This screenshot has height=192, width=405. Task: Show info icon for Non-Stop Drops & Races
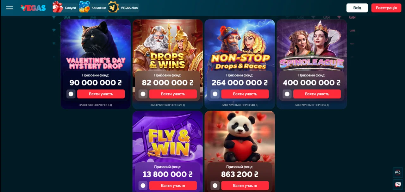(x=215, y=94)
